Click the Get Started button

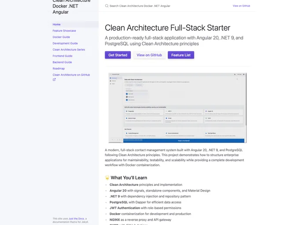pos(118,55)
